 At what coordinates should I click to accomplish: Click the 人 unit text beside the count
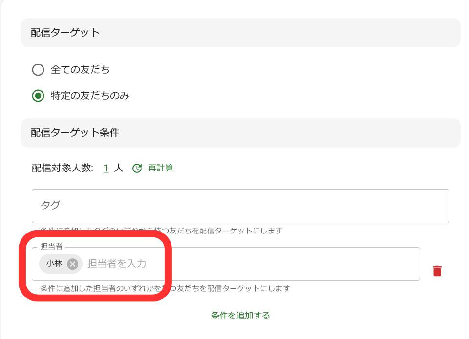click(119, 168)
